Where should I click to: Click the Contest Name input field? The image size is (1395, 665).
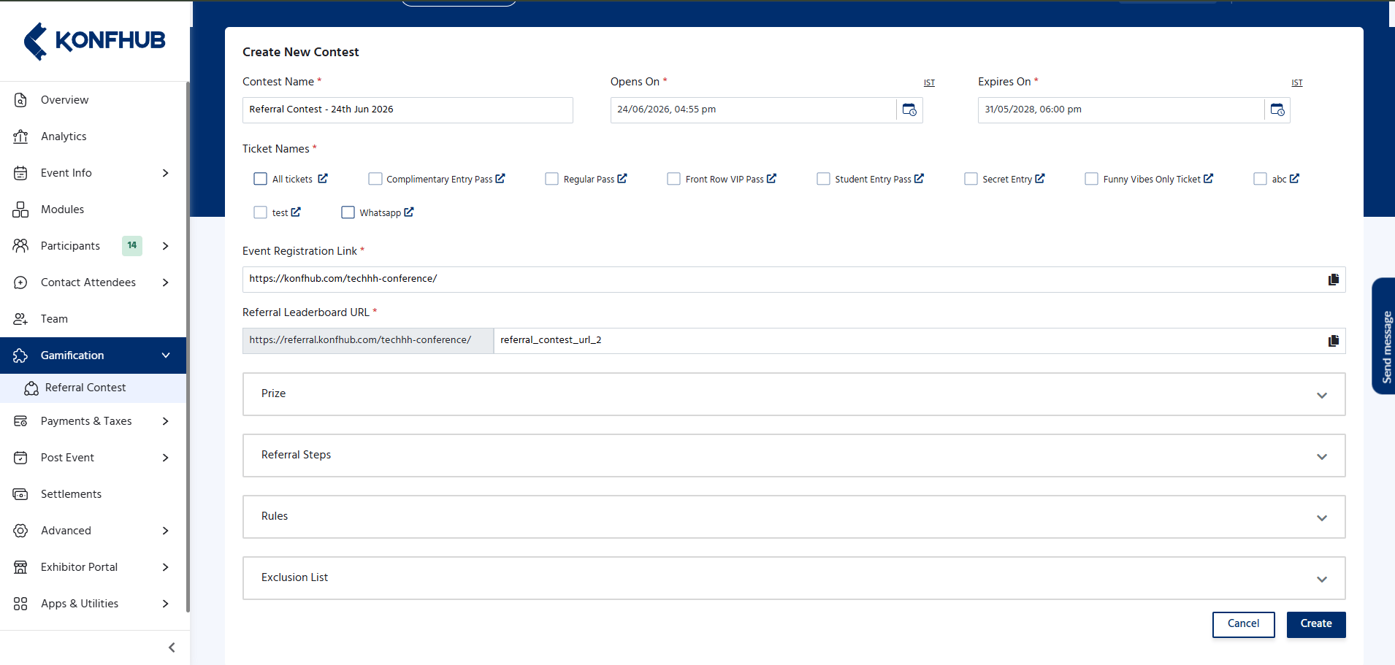click(408, 110)
